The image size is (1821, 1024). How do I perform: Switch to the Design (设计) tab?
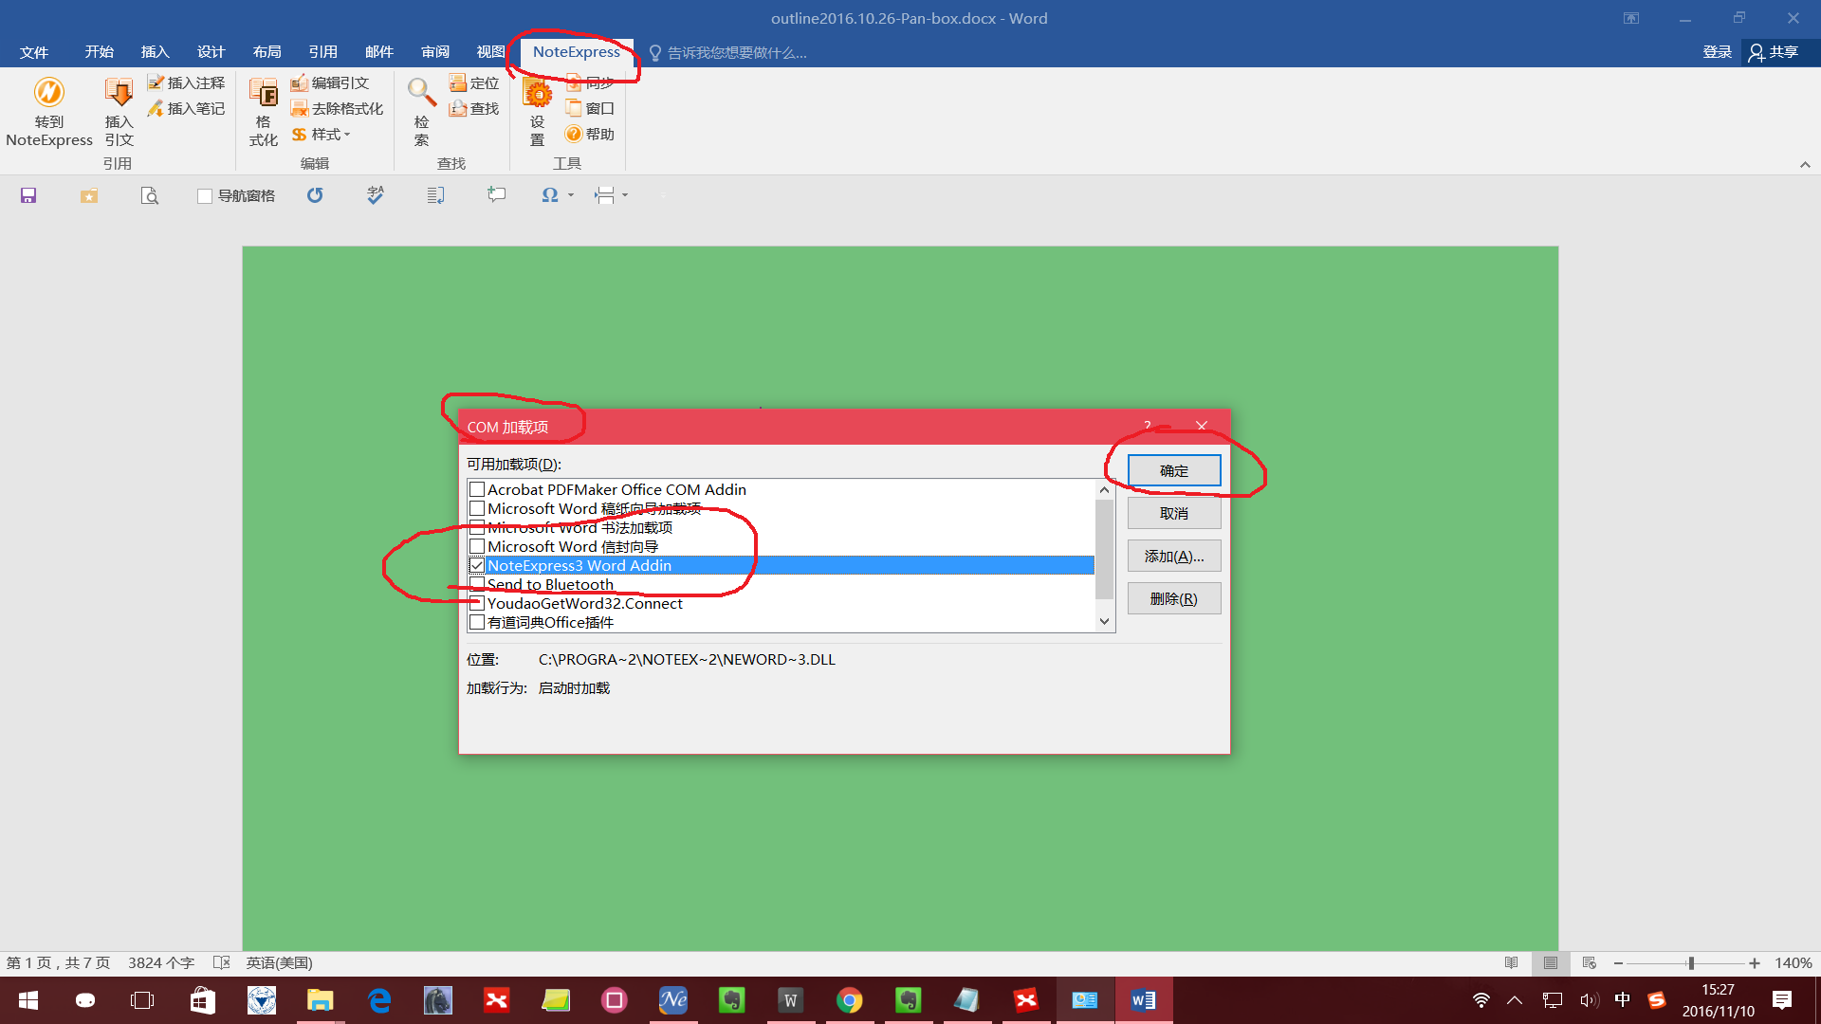[x=211, y=52]
